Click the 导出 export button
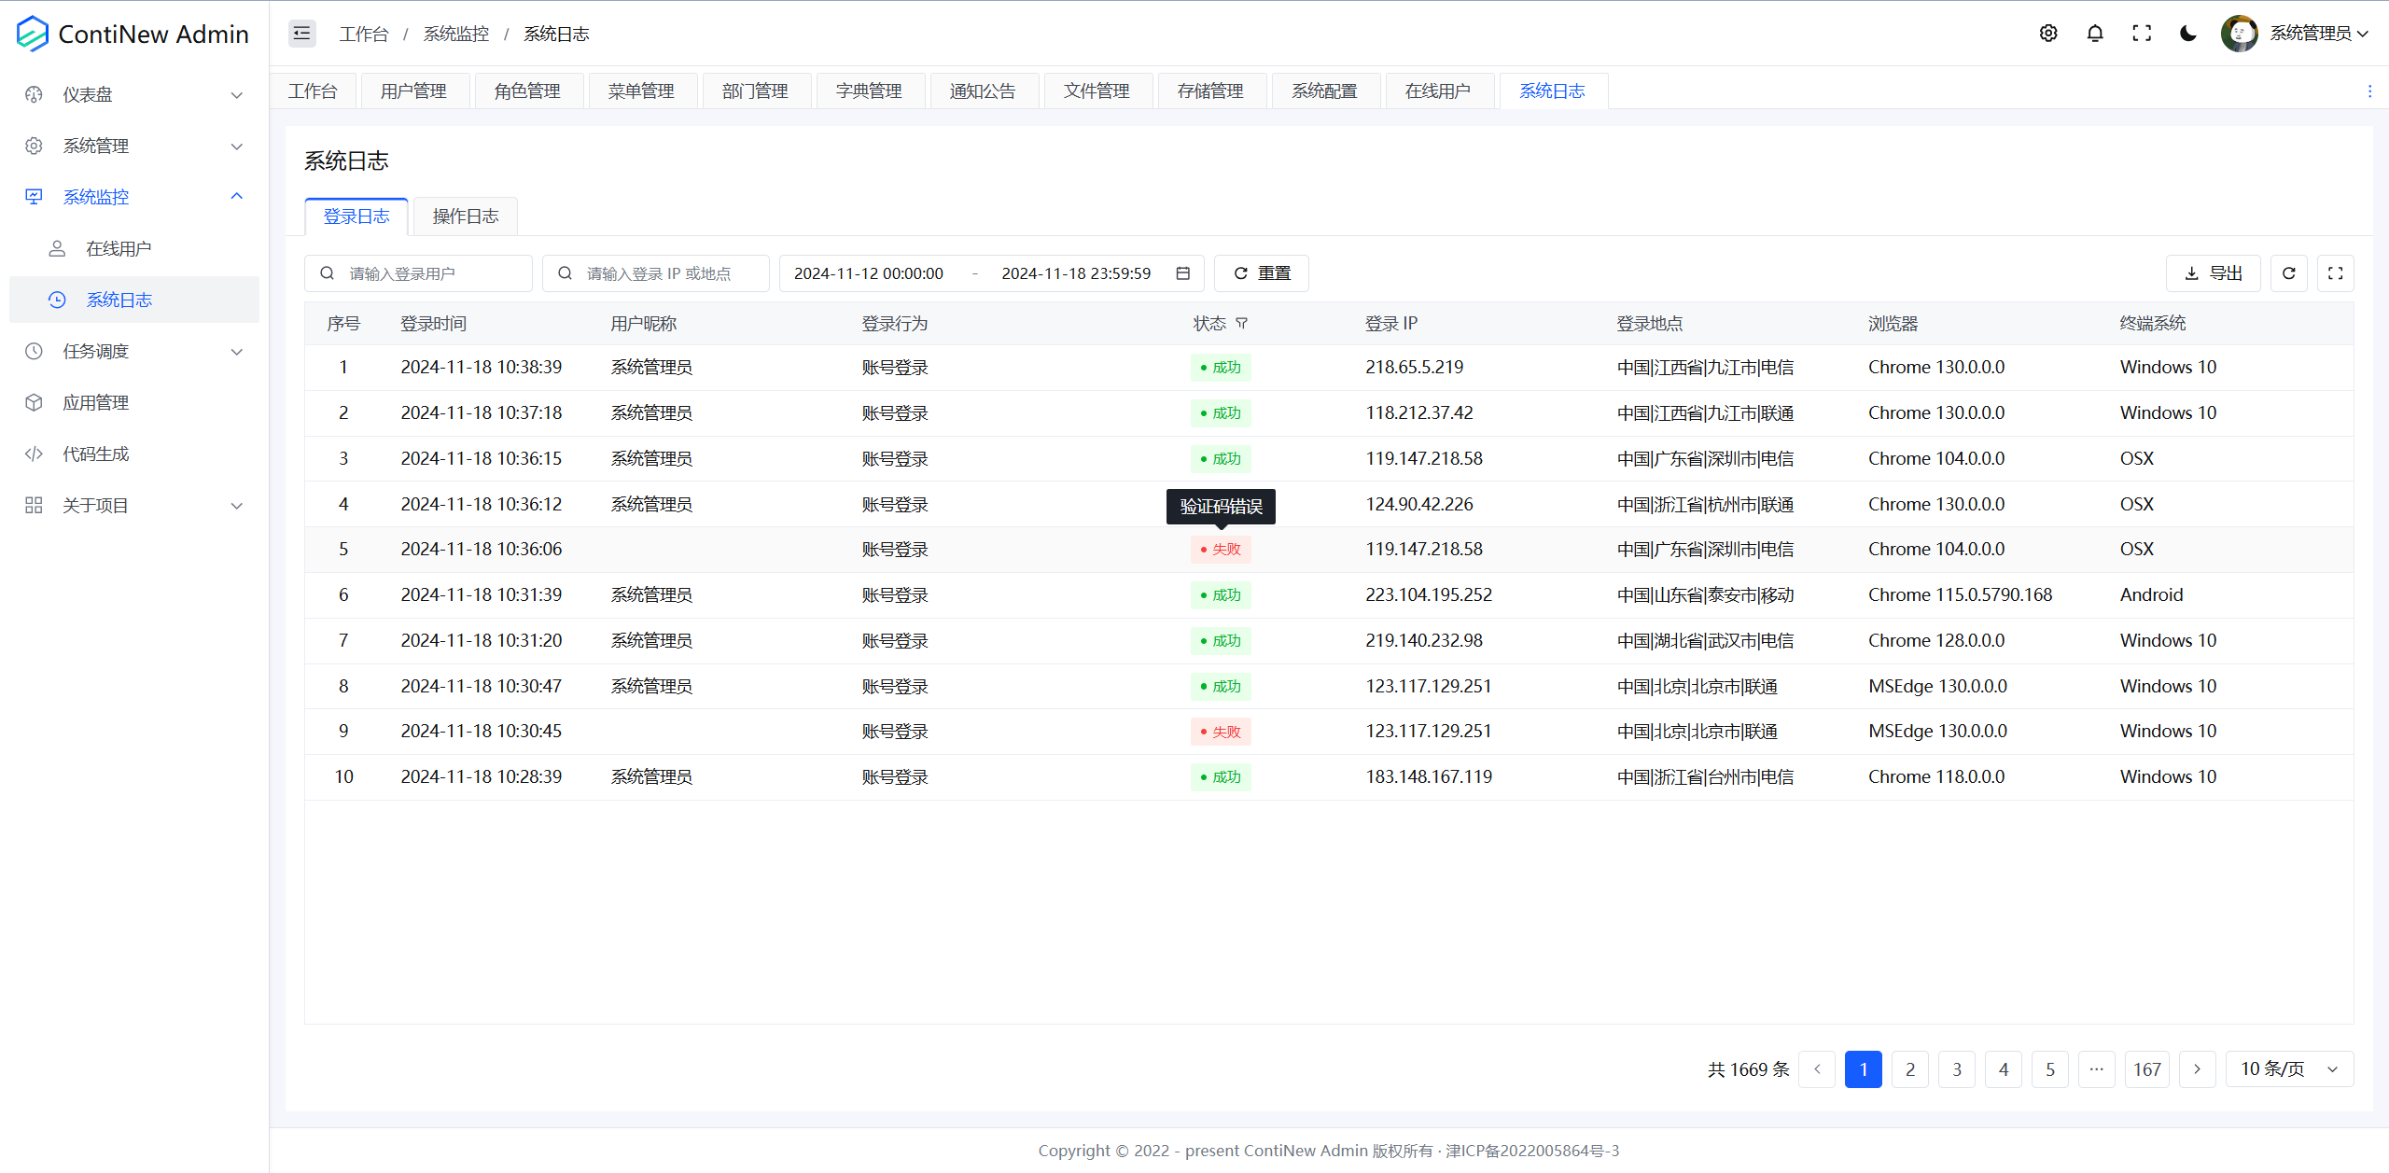Screen dimensions: 2389x1173 tap(2213, 273)
